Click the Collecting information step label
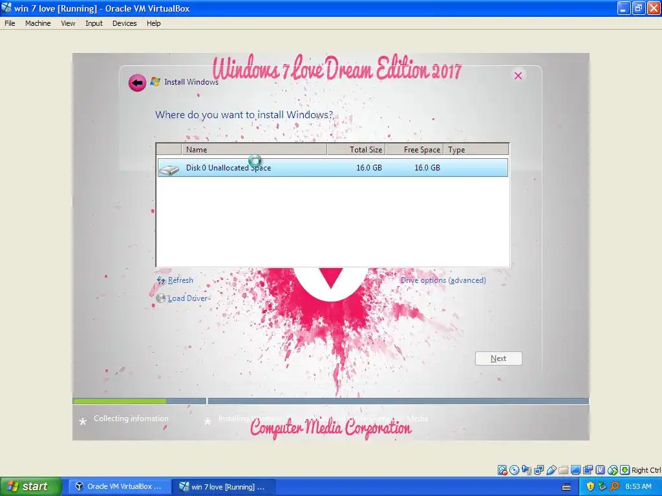This screenshot has height=496, width=662. coord(131,418)
